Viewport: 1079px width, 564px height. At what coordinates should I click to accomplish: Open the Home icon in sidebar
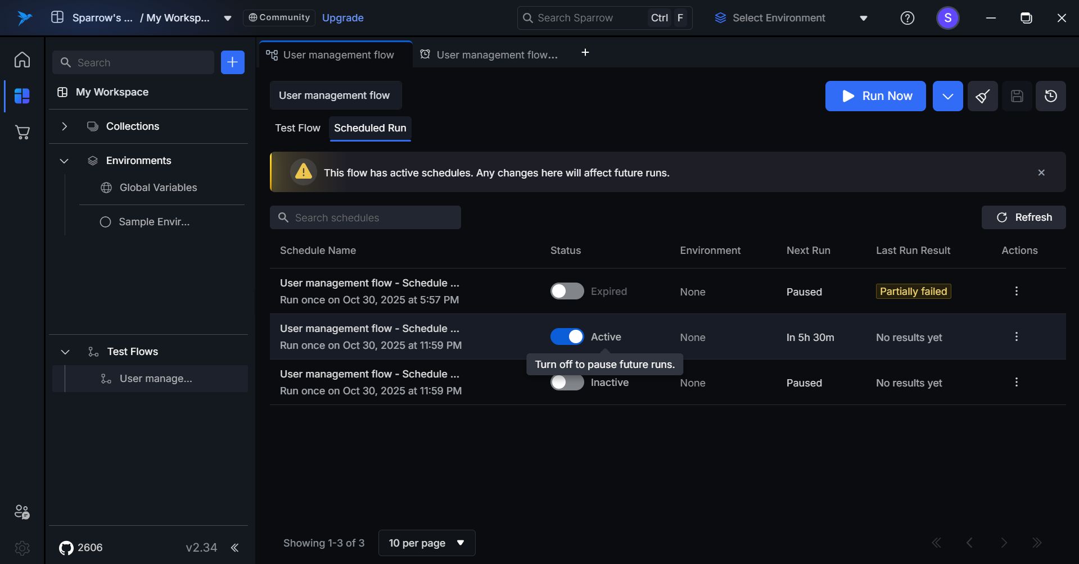click(22, 60)
